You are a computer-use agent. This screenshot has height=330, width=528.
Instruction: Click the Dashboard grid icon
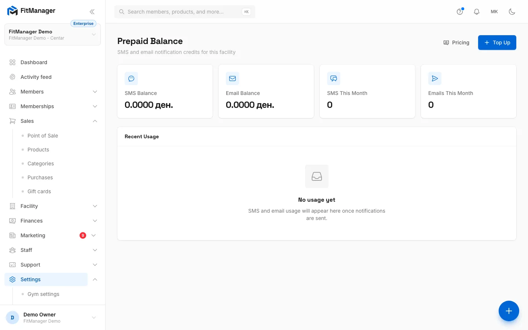pos(12,62)
